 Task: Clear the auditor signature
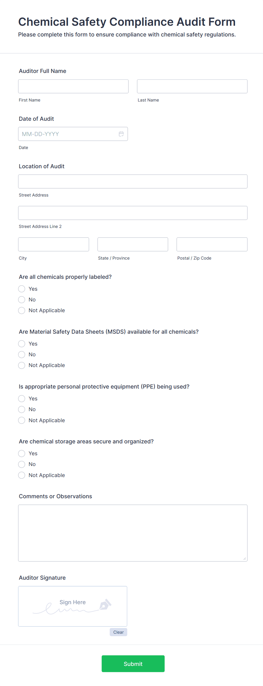pos(118,632)
